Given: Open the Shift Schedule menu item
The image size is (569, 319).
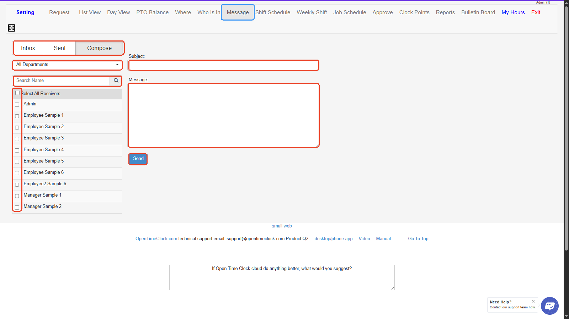Looking at the screenshot, I should coord(273,12).
